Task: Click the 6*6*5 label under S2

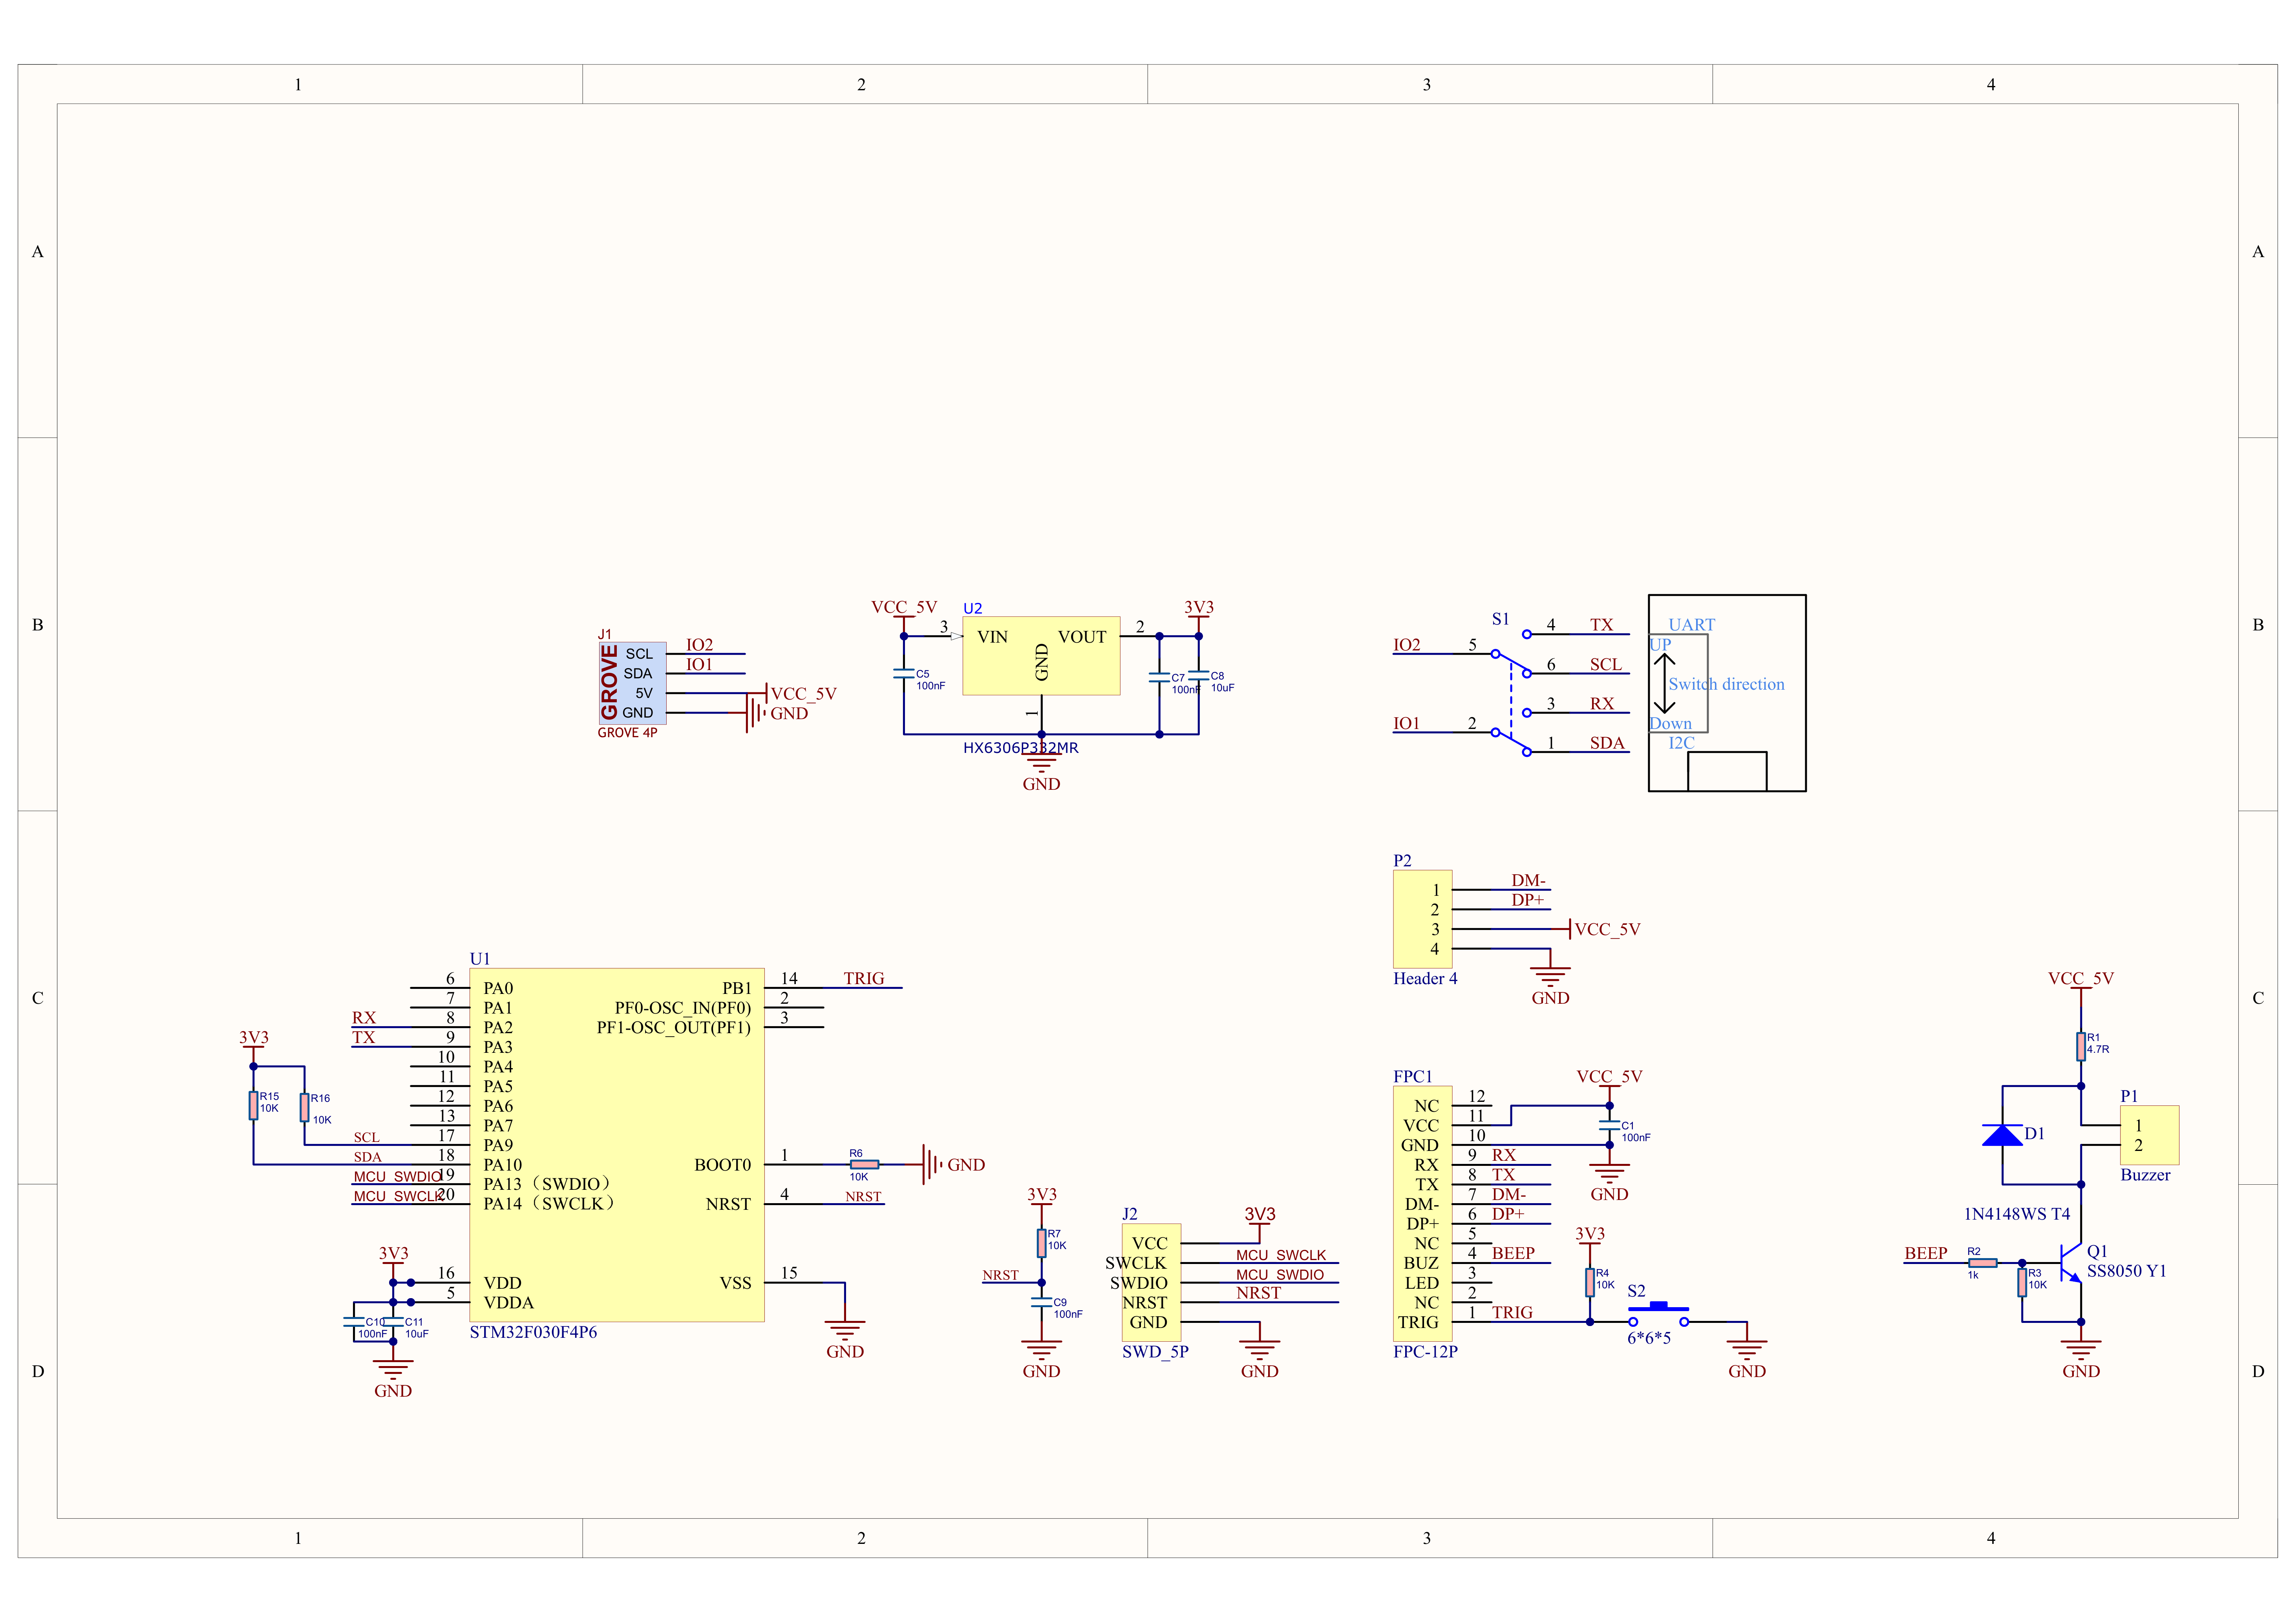Action: point(1648,1338)
